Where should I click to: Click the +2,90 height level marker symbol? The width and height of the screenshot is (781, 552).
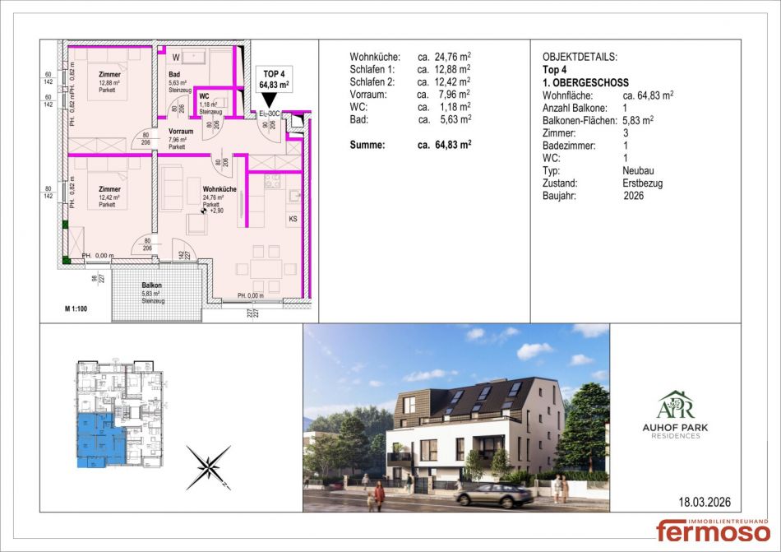(x=204, y=211)
